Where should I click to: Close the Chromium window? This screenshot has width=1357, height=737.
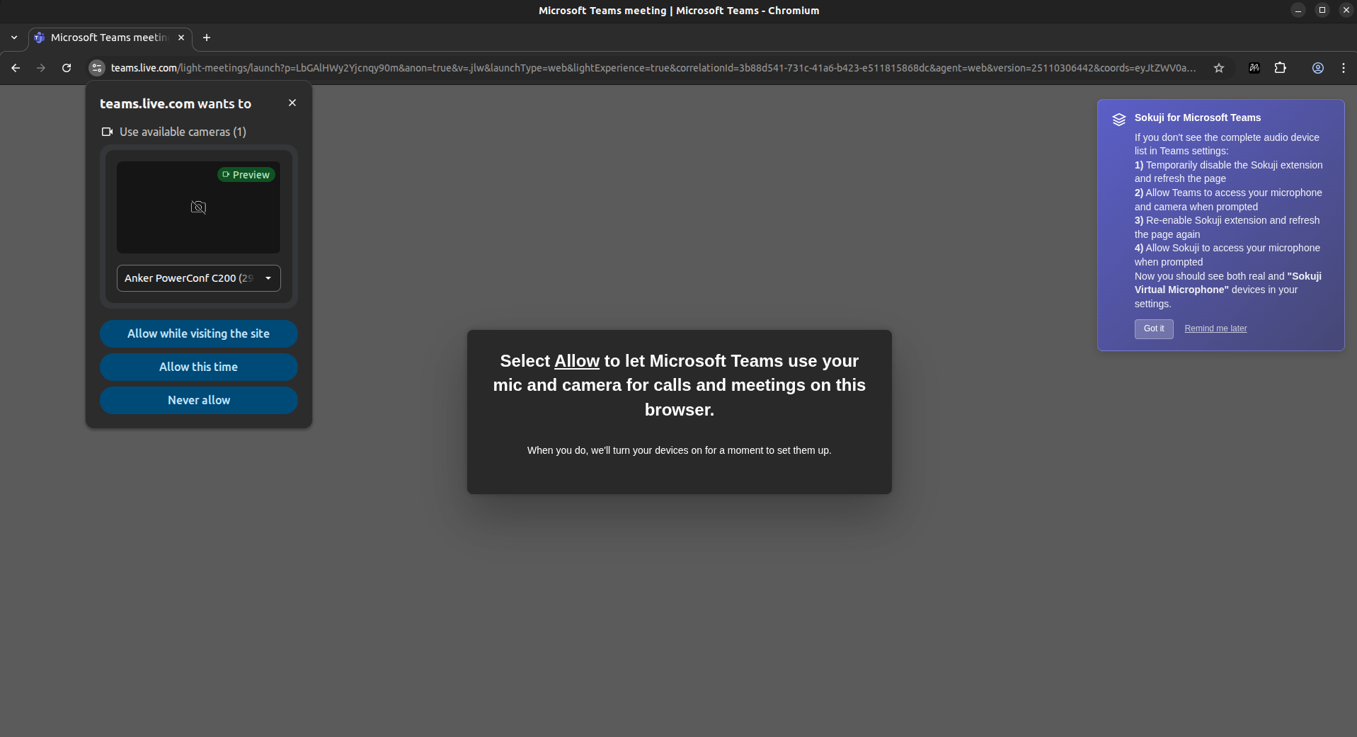tap(1346, 10)
